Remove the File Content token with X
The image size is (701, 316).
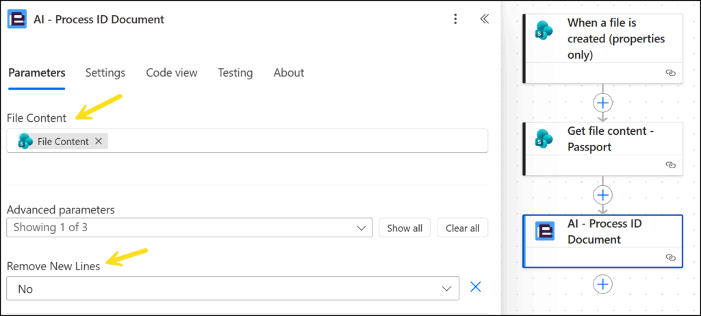pos(99,142)
